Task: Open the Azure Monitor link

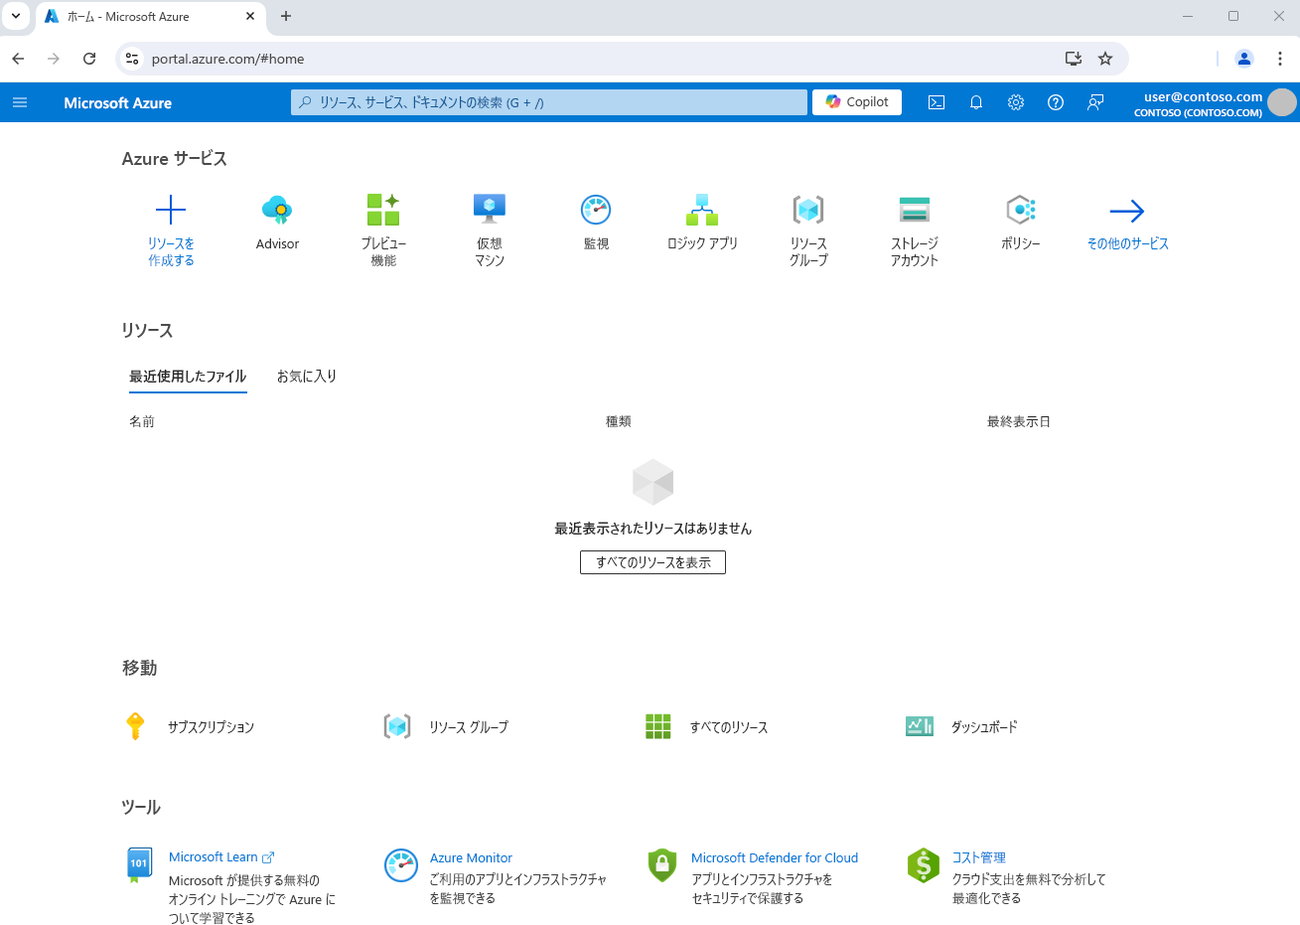Action: click(x=471, y=857)
